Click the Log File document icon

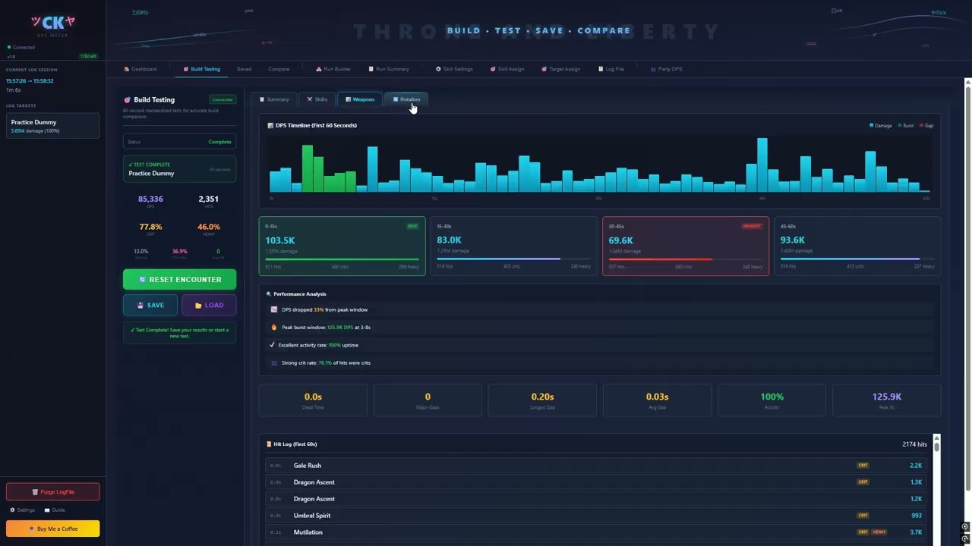click(x=601, y=69)
